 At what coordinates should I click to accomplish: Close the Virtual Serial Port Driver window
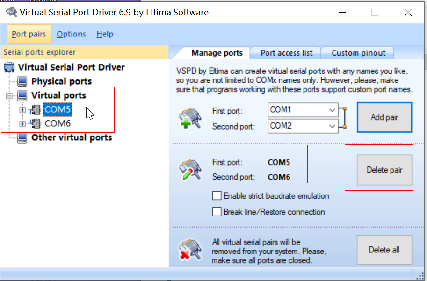(x=408, y=12)
